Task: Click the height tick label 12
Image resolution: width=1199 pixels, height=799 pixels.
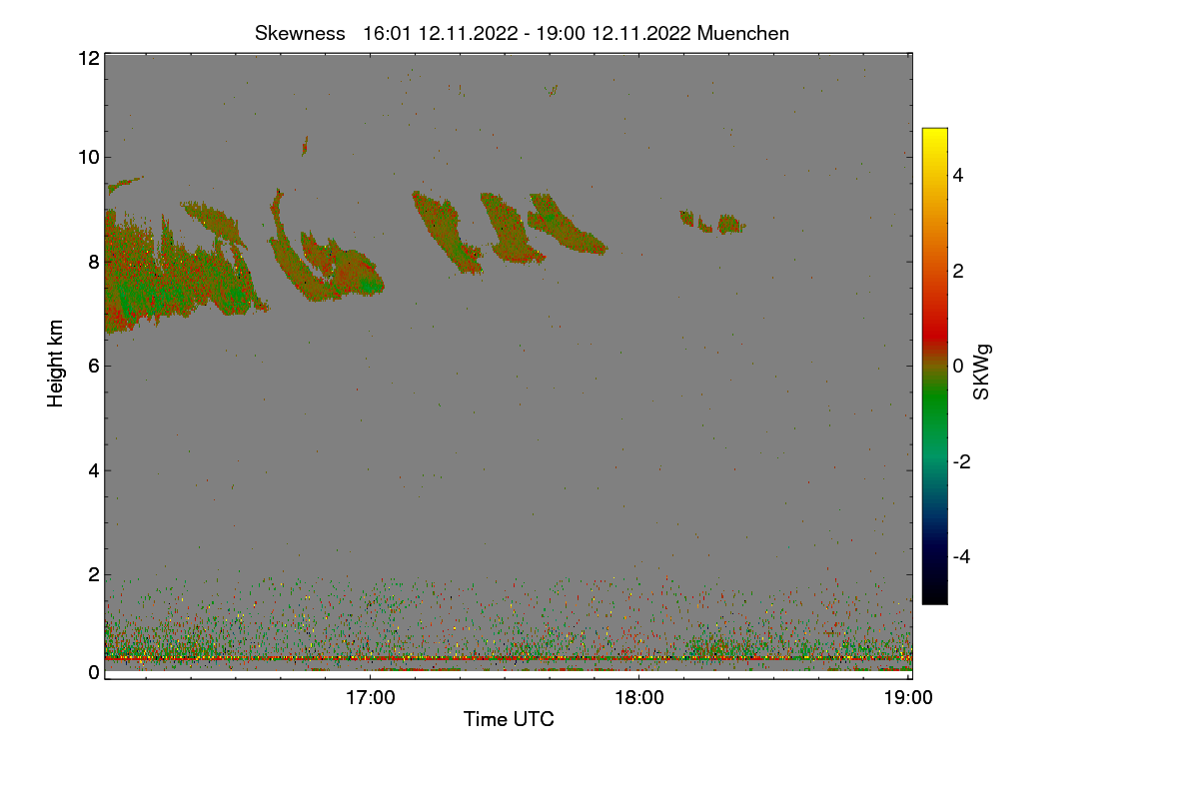Action: 88,58
